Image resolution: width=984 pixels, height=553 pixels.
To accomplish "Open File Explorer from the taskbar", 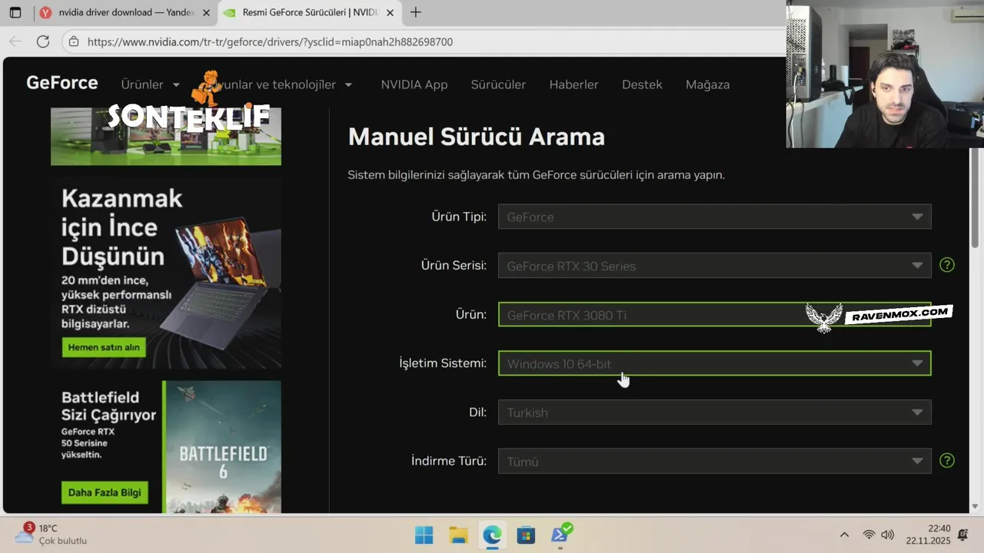I will click(458, 535).
